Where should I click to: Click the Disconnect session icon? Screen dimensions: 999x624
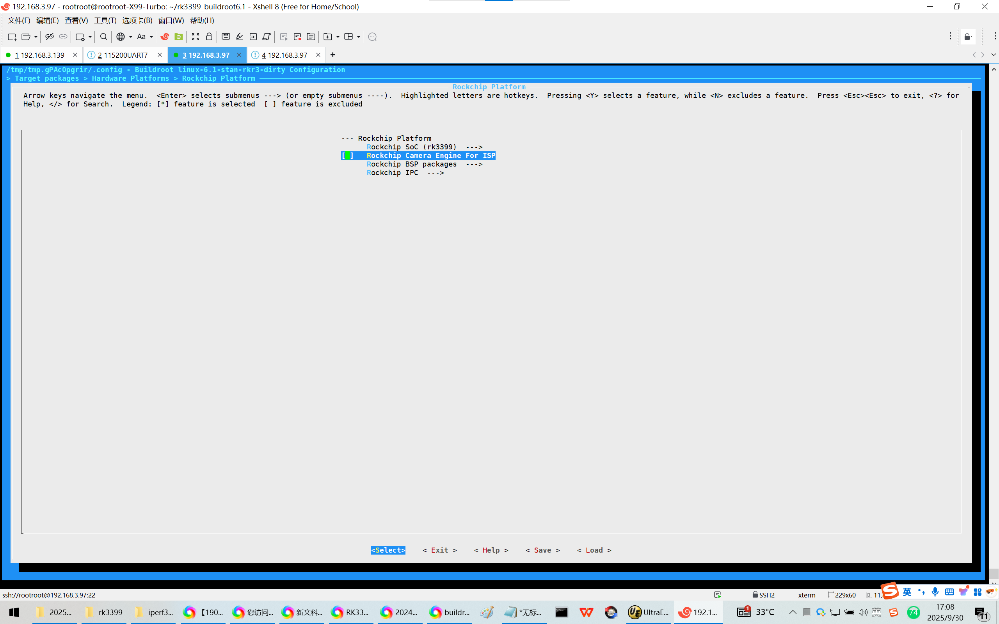click(49, 37)
